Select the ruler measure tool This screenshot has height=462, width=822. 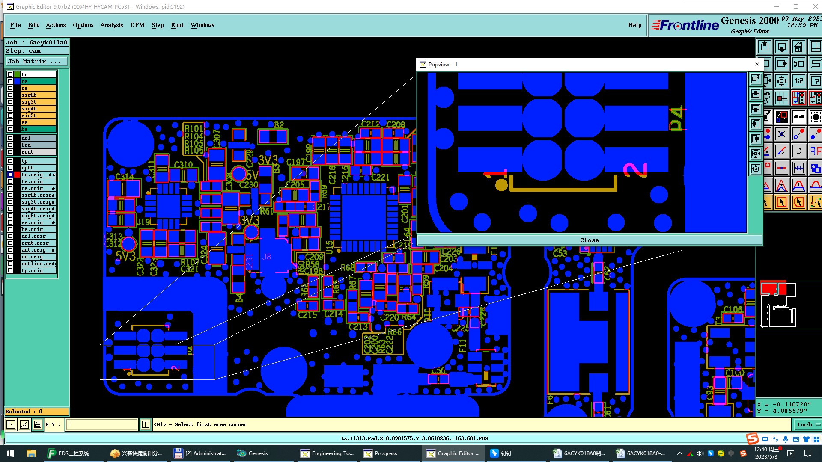click(798, 116)
